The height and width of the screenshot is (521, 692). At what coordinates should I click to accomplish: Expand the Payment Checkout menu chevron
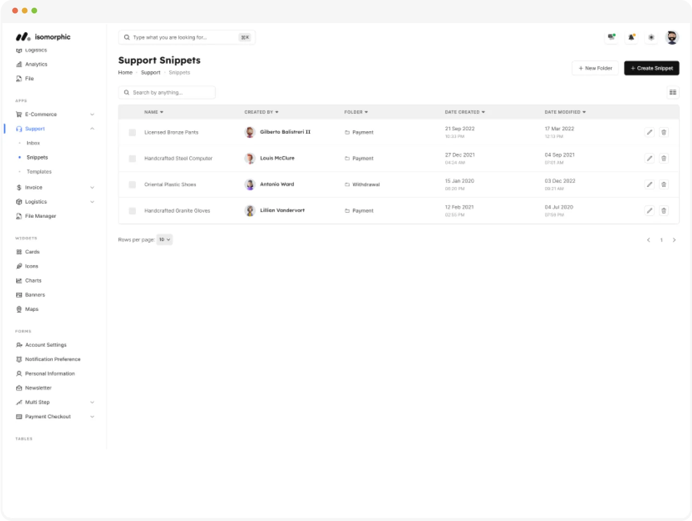click(92, 417)
